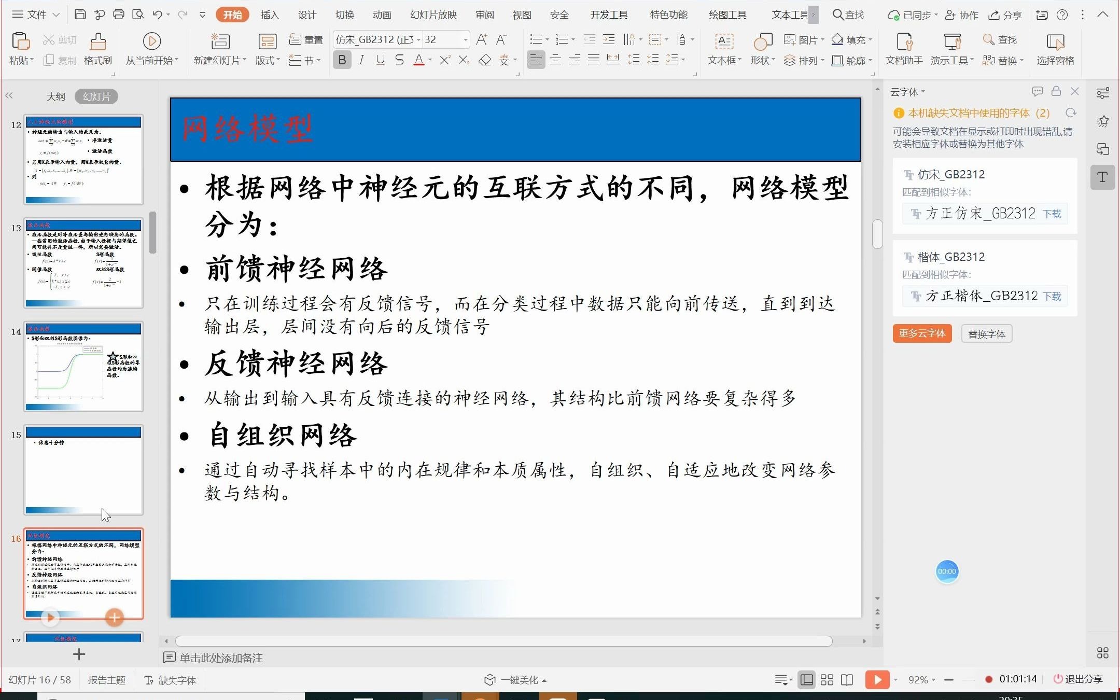Open the font name dropdown

pyautogui.click(x=418, y=40)
